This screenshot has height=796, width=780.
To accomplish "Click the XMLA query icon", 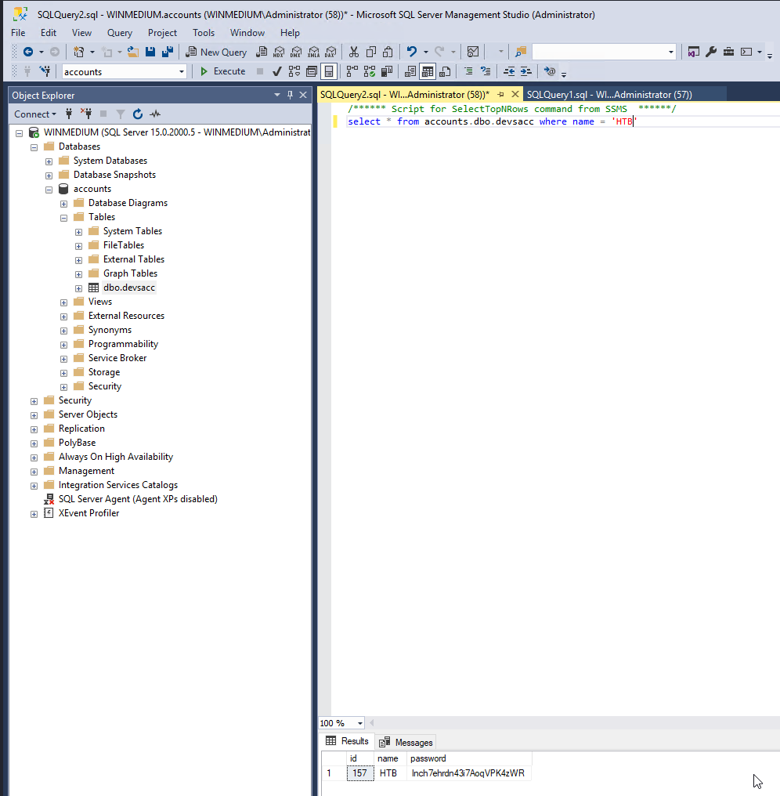I will click(x=313, y=52).
